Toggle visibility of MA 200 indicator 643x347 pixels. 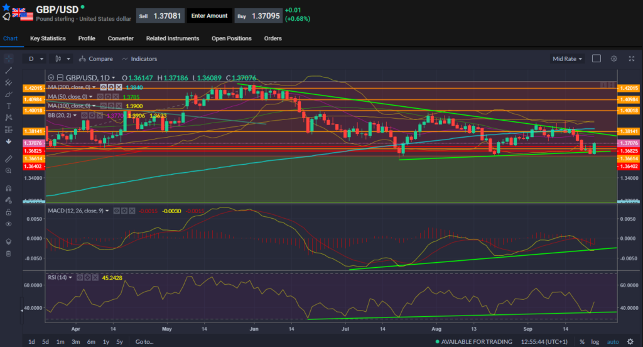(102, 87)
